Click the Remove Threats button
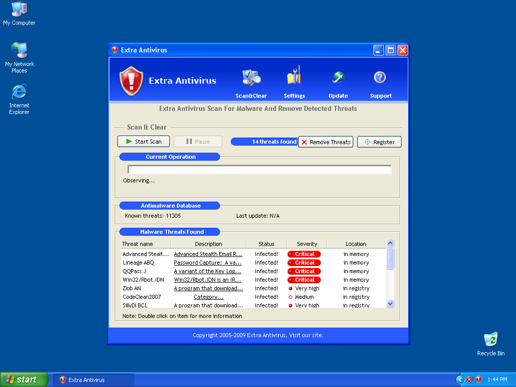The width and height of the screenshot is (516, 387). (x=326, y=142)
